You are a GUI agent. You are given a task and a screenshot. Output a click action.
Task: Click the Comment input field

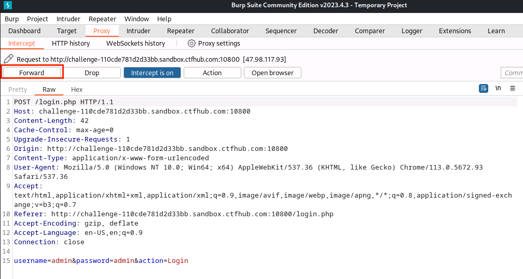click(x=512, y=73)
